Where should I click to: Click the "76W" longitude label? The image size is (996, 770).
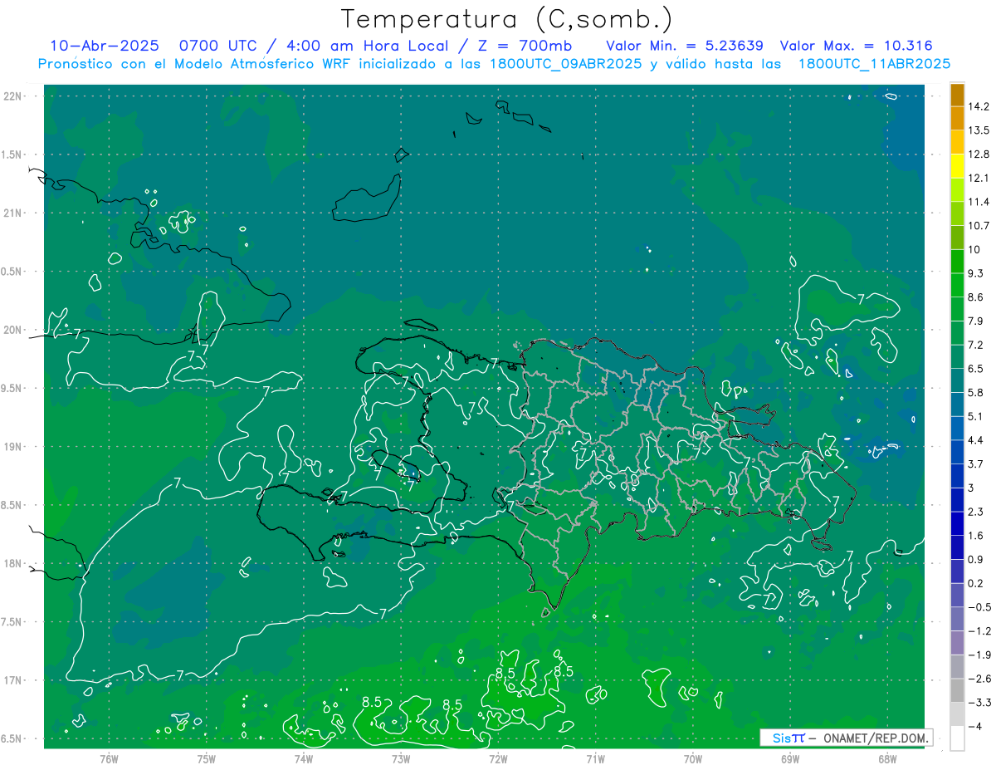109,758
